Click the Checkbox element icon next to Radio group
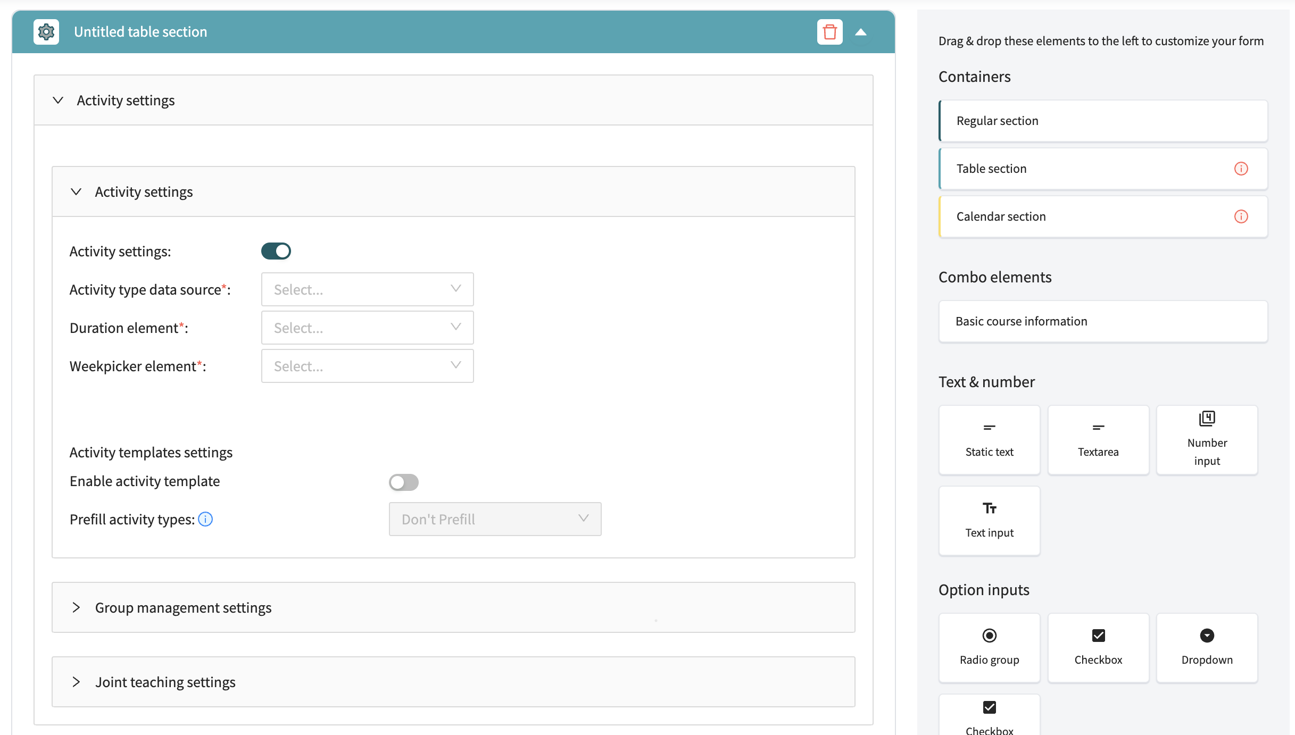Image resolution: width=1295 pixels, height=735 pixels. [x=1098, y=636]
